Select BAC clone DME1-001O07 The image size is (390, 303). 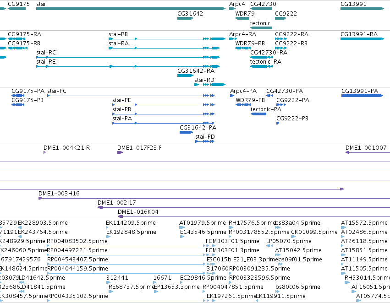click(366, 148)
